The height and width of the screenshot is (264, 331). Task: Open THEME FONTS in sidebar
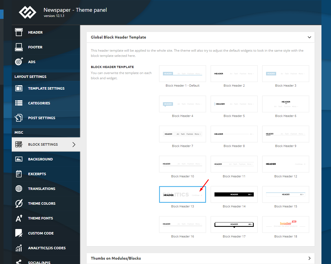[46, 218]
